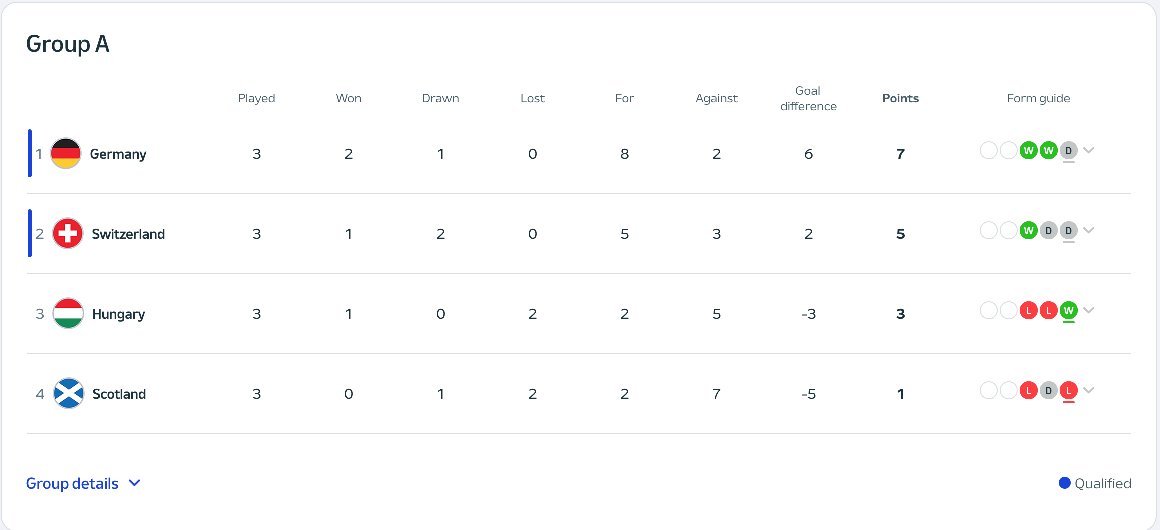Screen dimensions: 1160x530
Task: Click the Germany flag icon
Action: pos(66,153)
